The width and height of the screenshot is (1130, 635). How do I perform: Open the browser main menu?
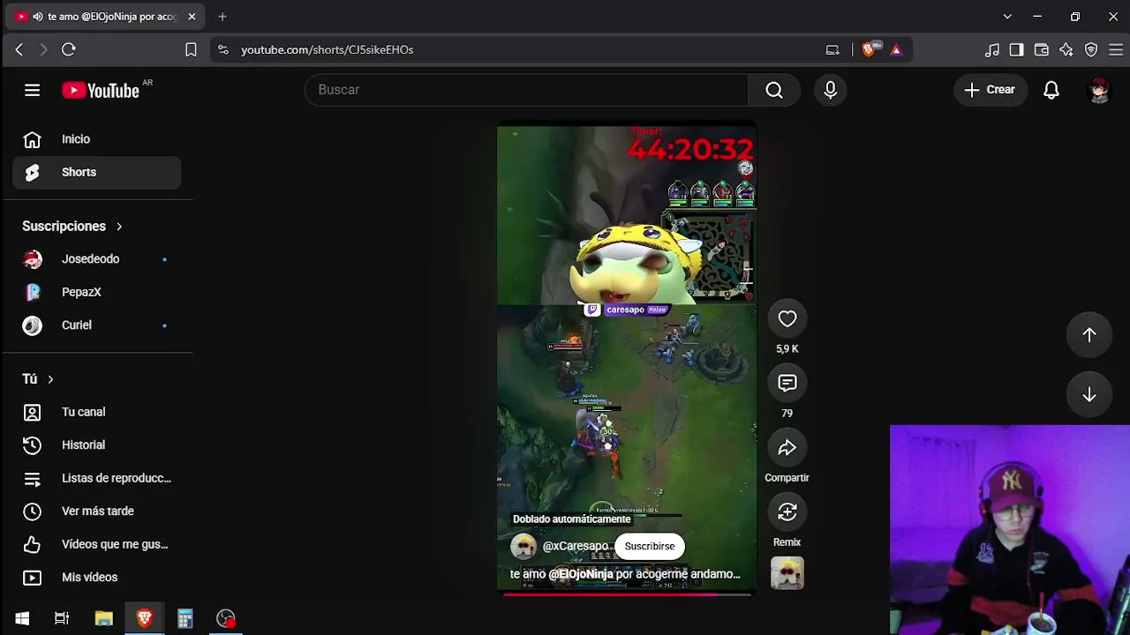coord(1117,49)
